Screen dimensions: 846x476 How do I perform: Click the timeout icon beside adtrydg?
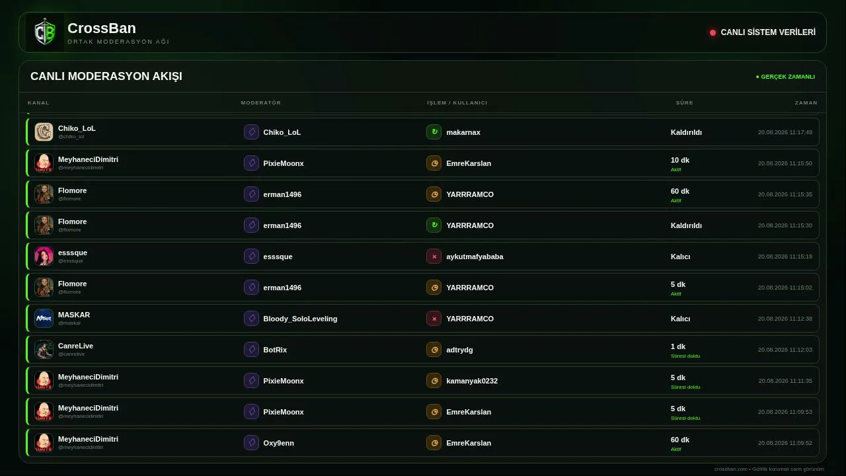click(434, 350)
